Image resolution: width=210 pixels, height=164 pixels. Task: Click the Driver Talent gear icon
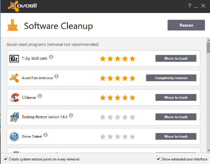(14, 136)
